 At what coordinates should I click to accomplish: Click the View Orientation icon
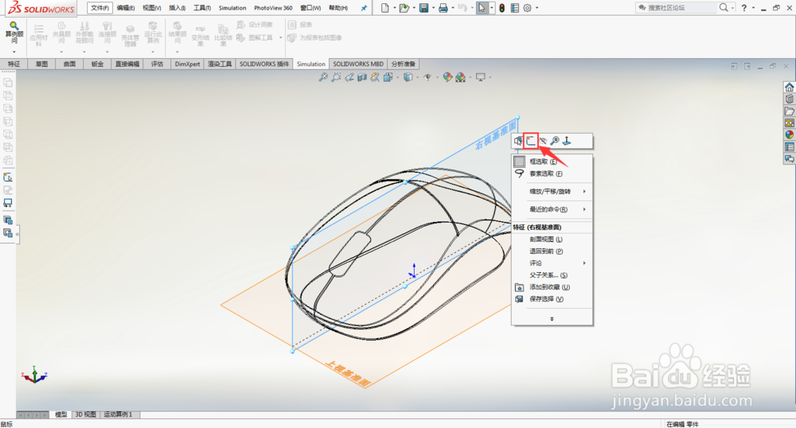388,77
